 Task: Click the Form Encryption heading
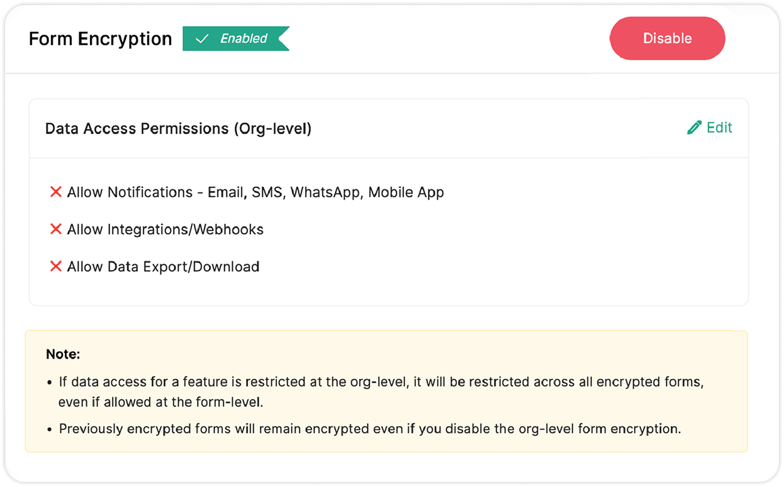coord(101,39)
